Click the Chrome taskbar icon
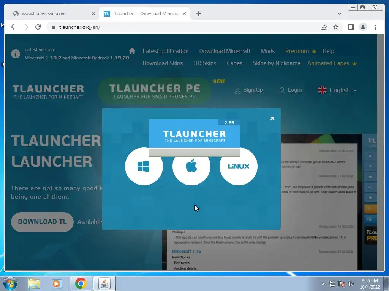389x291 pixels. [x=81, y=283]
